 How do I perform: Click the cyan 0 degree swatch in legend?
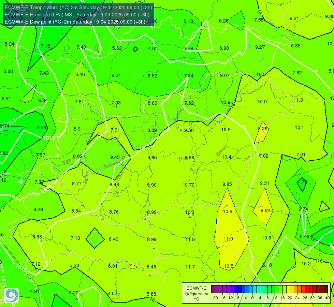(254, 289)
